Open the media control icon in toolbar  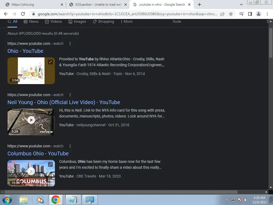[241, 14]
